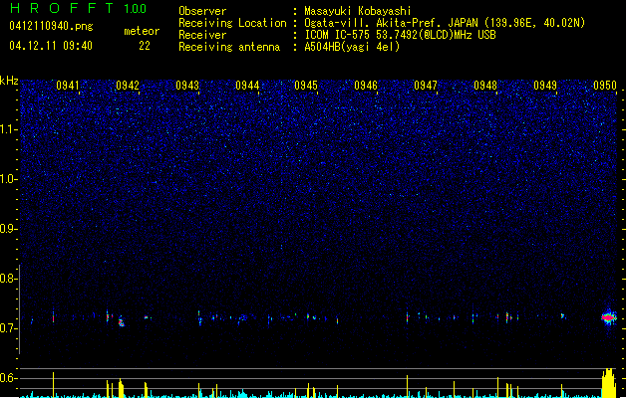Click the HROFFT title text
627x398 pixels.
click(x=62, y=8)
